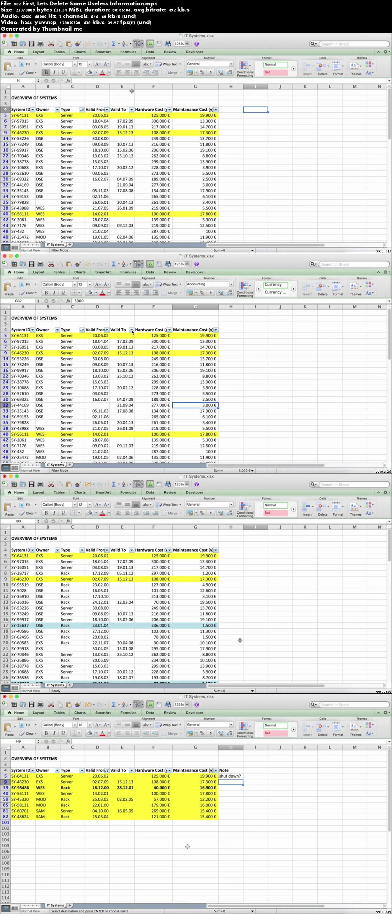The height and width of the screenshot is (914, 392).
Task: Select Format Painter brush in Name box I4 window
Action: pos(78,44)
